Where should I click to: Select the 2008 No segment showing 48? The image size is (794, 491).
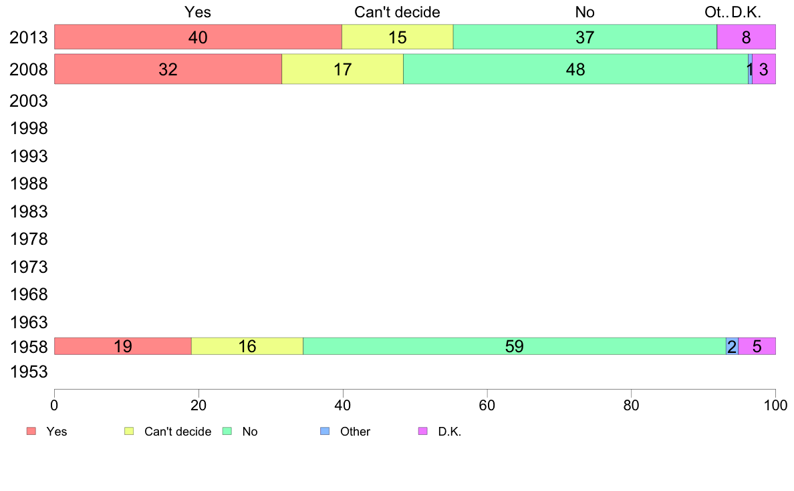575,69
